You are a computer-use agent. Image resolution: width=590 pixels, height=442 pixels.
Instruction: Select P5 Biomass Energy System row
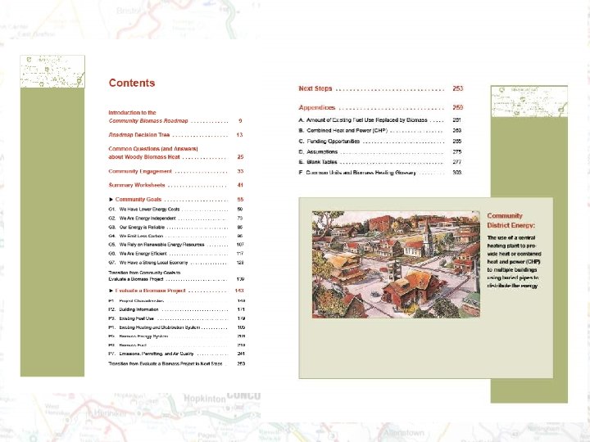tap(176, 336)
